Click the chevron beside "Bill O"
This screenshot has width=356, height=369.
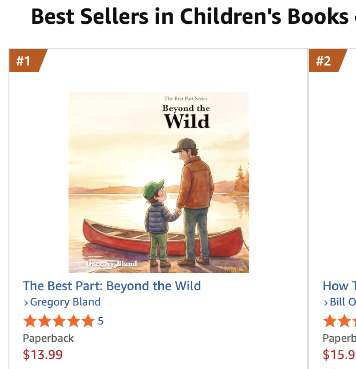[325, 302]
